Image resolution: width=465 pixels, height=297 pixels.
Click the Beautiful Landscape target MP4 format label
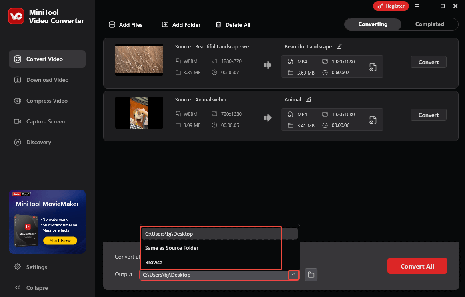[x=302, y=61]
